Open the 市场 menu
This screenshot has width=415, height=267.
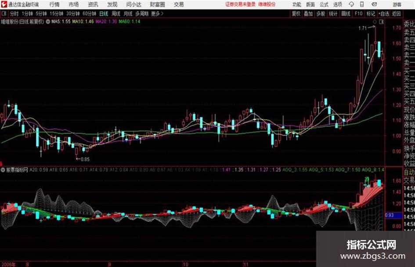(x=74, y=4)
